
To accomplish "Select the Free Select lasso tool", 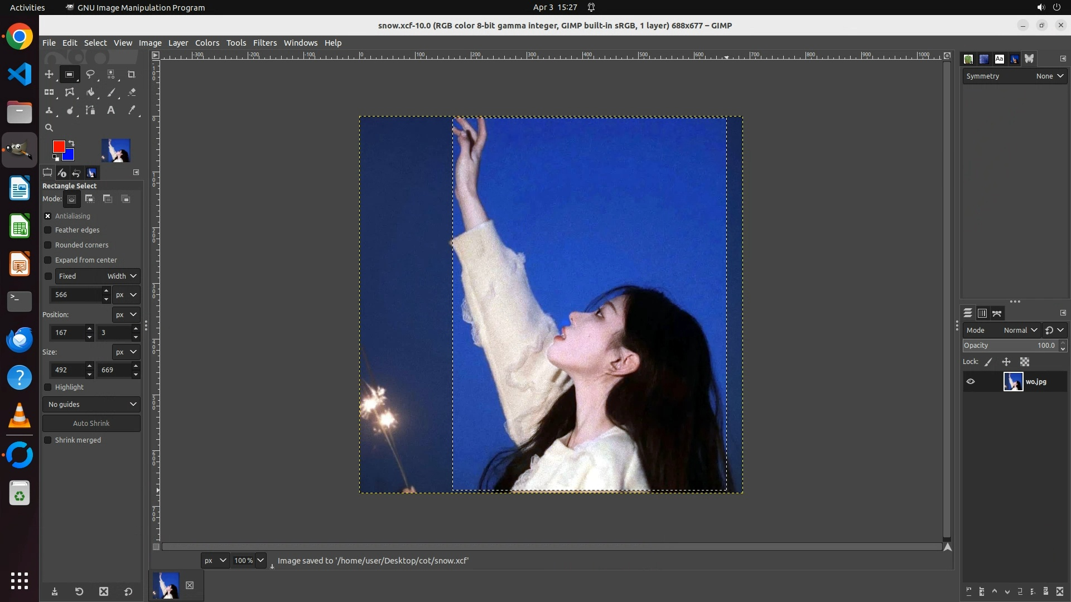I will point(90,74).
